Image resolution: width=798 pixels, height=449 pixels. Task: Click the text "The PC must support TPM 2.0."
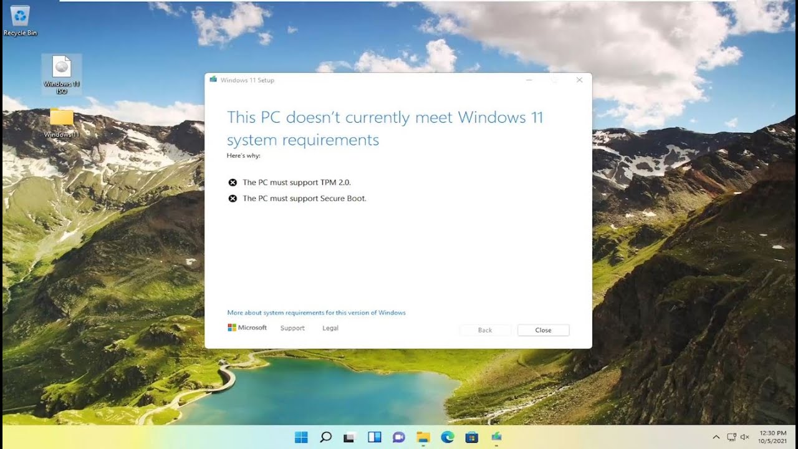coord(297,183)
